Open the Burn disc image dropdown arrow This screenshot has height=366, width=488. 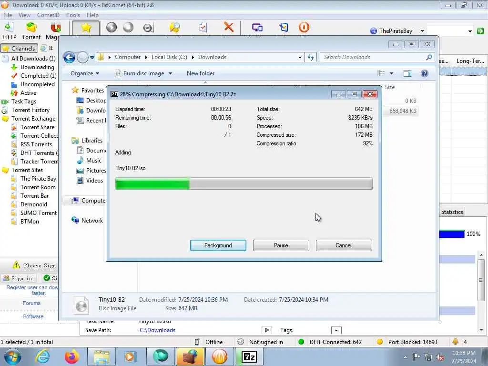coord(170,74)
